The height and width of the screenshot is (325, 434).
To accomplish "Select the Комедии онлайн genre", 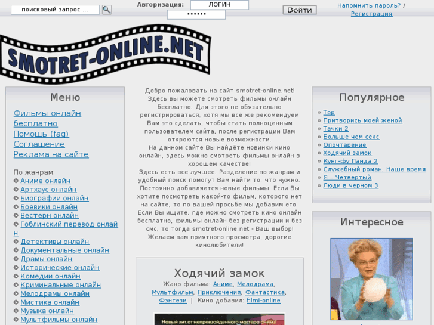I will (x=50, y=276).
